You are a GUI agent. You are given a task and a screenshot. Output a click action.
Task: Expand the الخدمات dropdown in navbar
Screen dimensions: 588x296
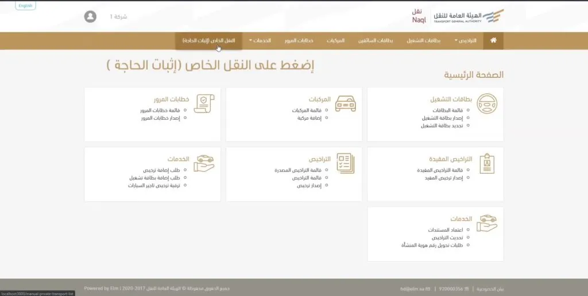[260, 40]
